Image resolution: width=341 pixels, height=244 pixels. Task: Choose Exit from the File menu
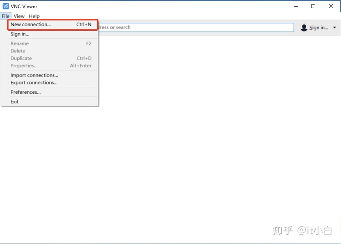(x=53, y=102)
